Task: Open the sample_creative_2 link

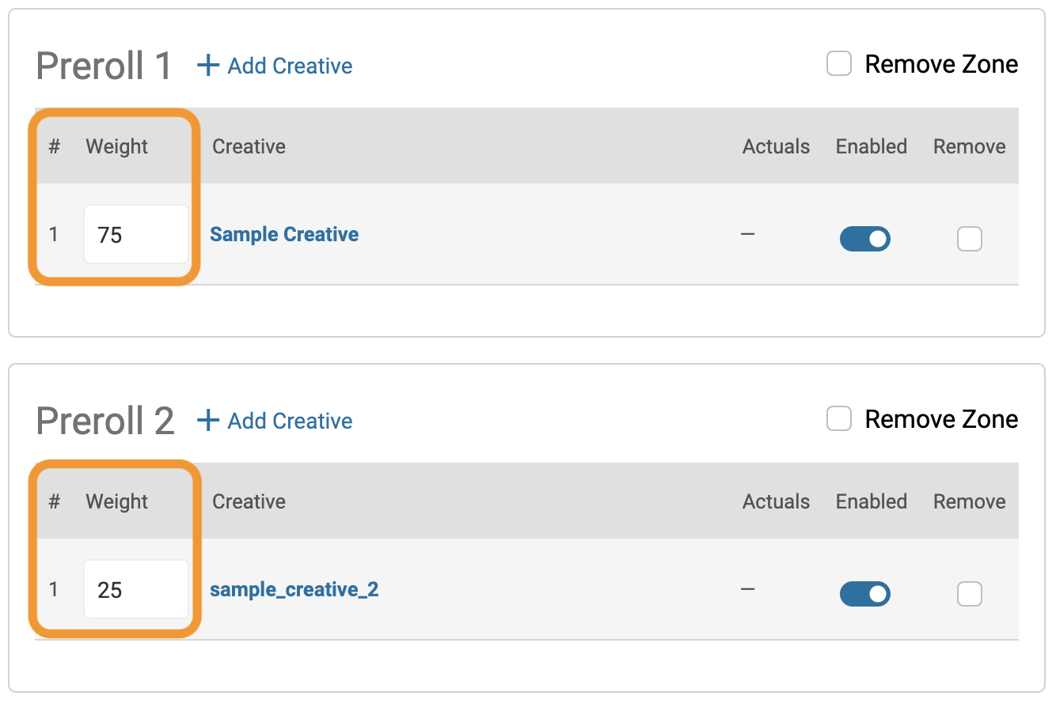Action: coord(294,590)
